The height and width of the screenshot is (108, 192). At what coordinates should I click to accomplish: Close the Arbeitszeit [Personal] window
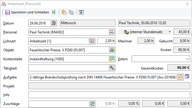point(187,4)
